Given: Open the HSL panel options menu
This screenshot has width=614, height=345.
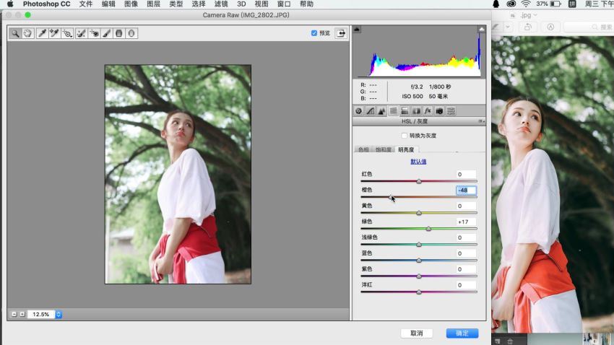Looking at the screenshot, I should pyautogui.click(x=481, y=122).
